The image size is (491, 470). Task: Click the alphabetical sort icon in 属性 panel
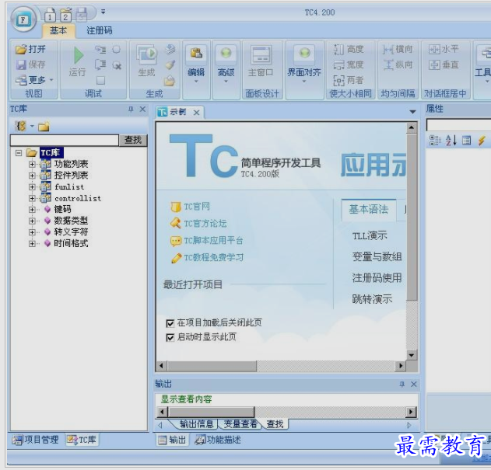point(451,141)
